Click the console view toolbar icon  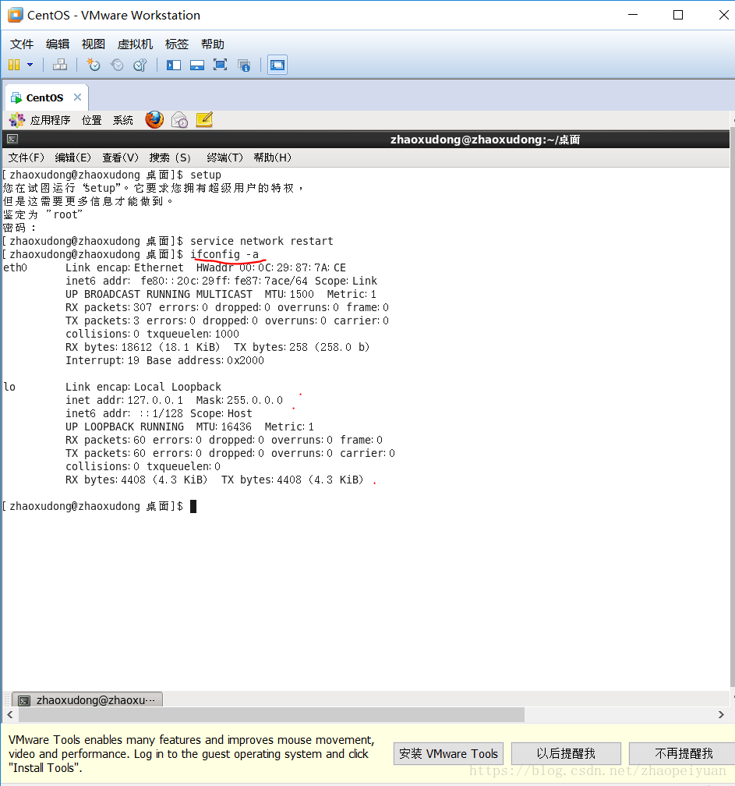277,65
